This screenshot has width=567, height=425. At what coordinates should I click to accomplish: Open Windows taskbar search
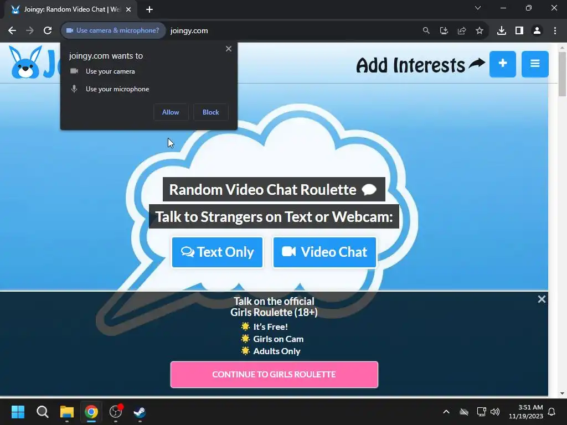(x=42, y=412)
